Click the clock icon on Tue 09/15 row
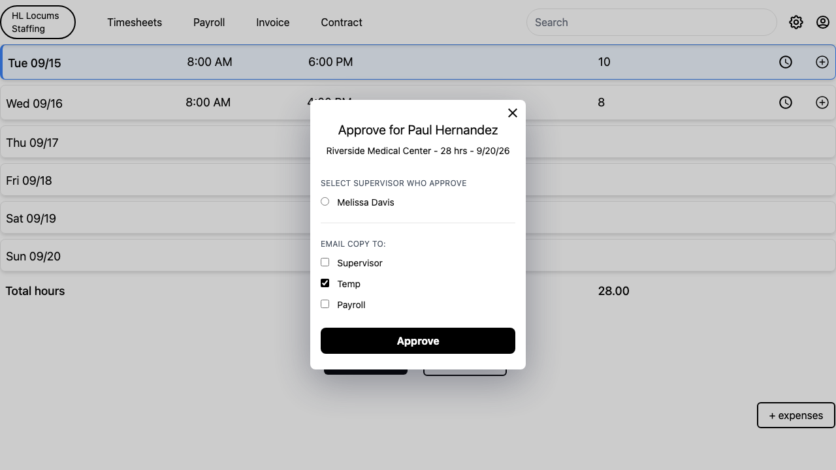Viewport: 836px width, 470px height. click(786, 62)
